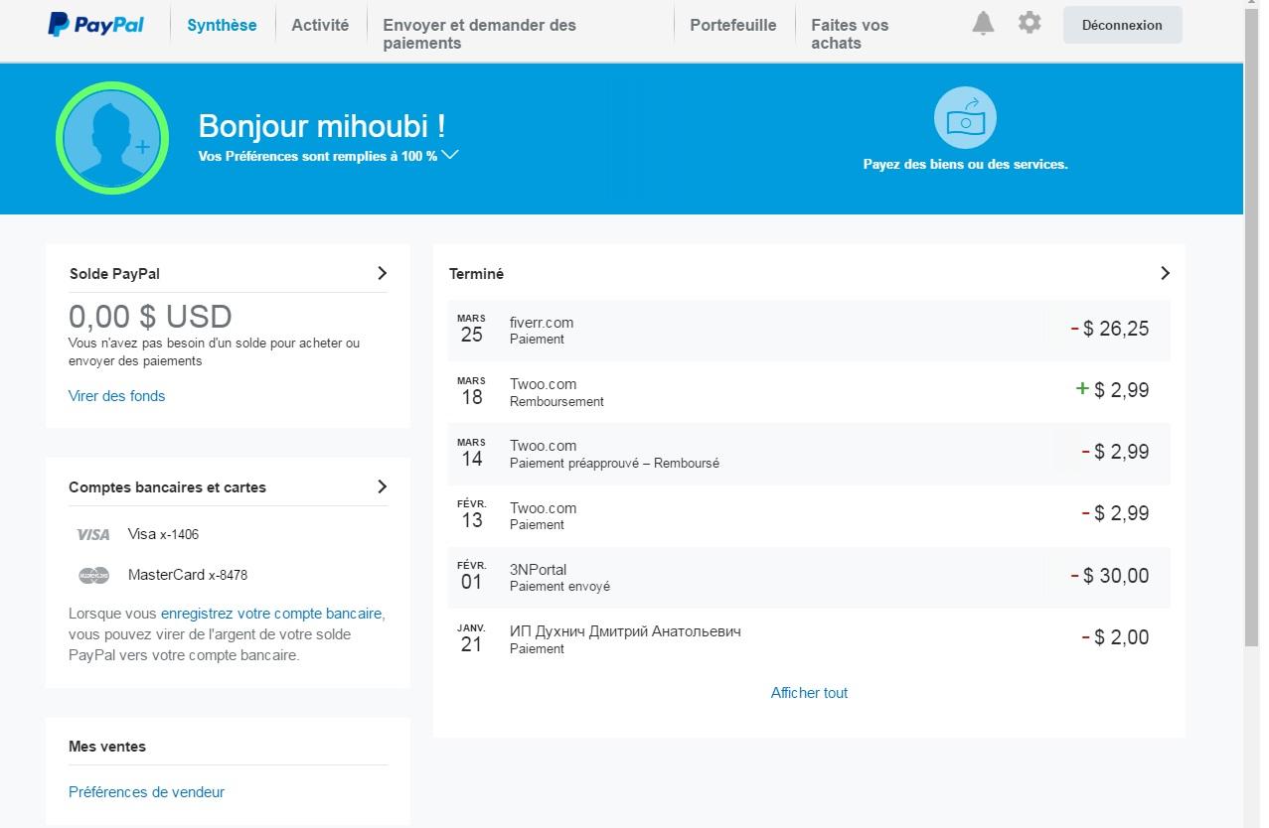1269x828 pixels.
Task: Open the Activité tab
Action: [x=320, y=25]
